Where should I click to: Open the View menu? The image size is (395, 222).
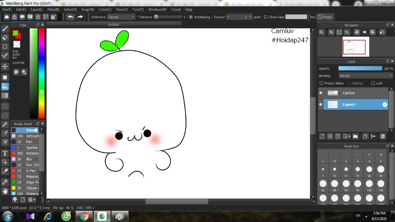point(122,9)
